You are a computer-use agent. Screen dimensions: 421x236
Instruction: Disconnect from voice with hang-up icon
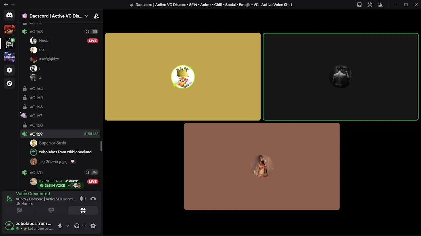point(93,199)
